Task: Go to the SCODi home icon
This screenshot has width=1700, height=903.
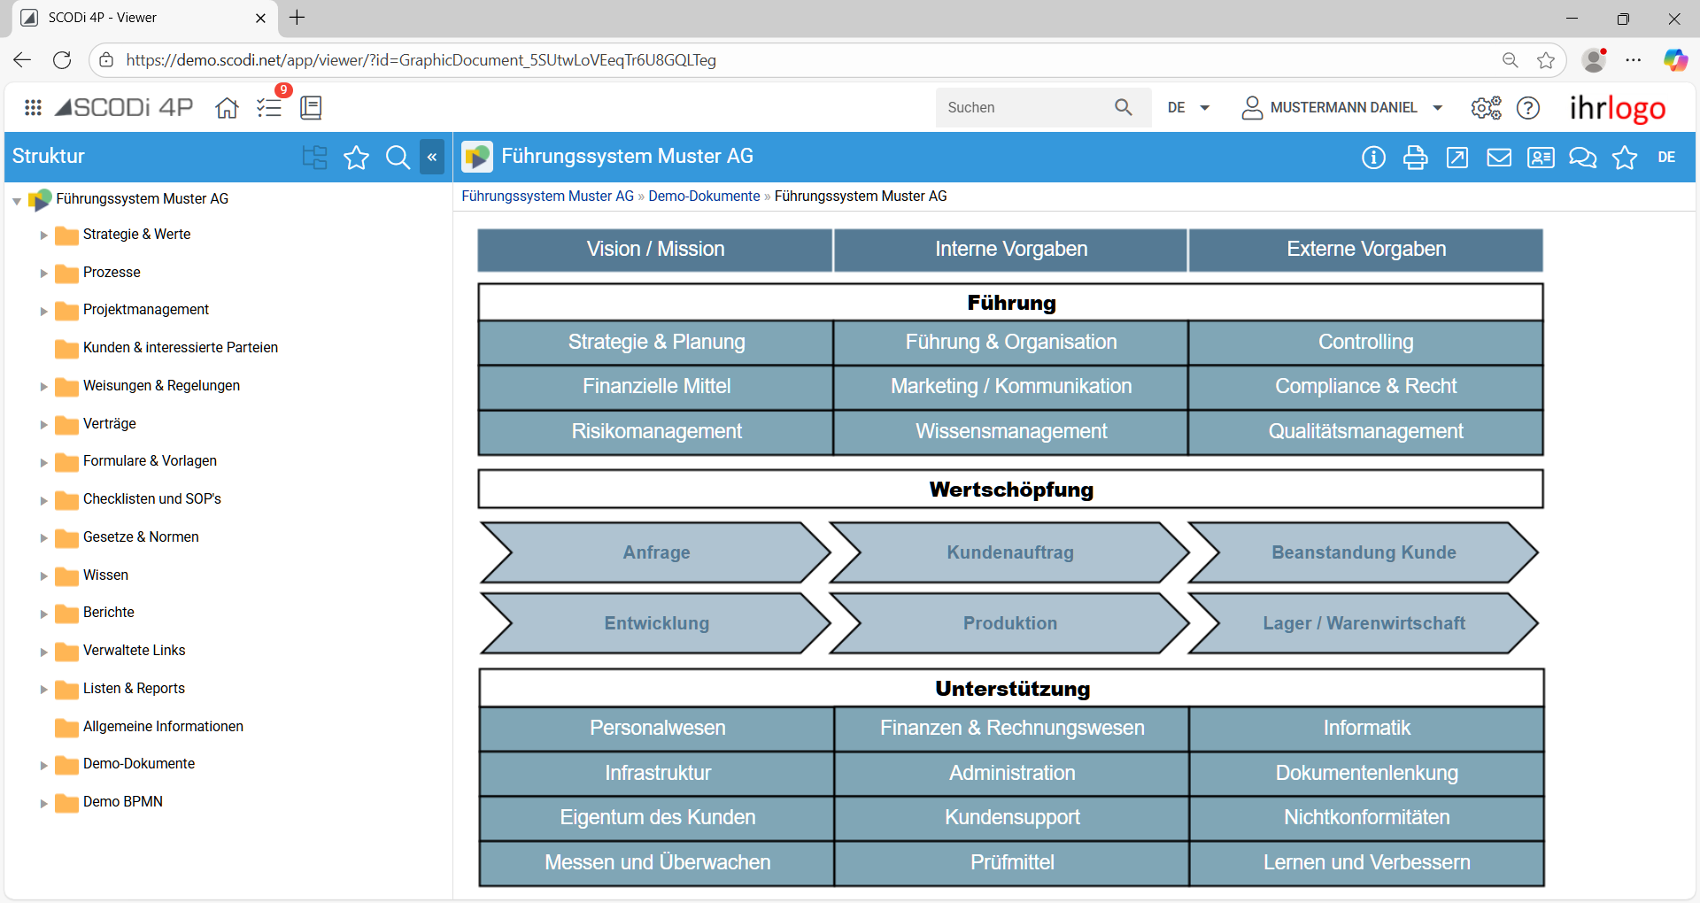Action: tap(227, 107)
